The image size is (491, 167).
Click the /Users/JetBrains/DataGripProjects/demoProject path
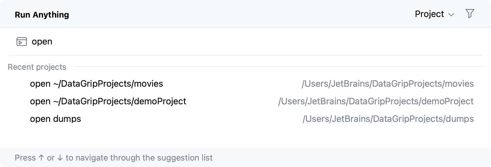[x=376, y=101]
